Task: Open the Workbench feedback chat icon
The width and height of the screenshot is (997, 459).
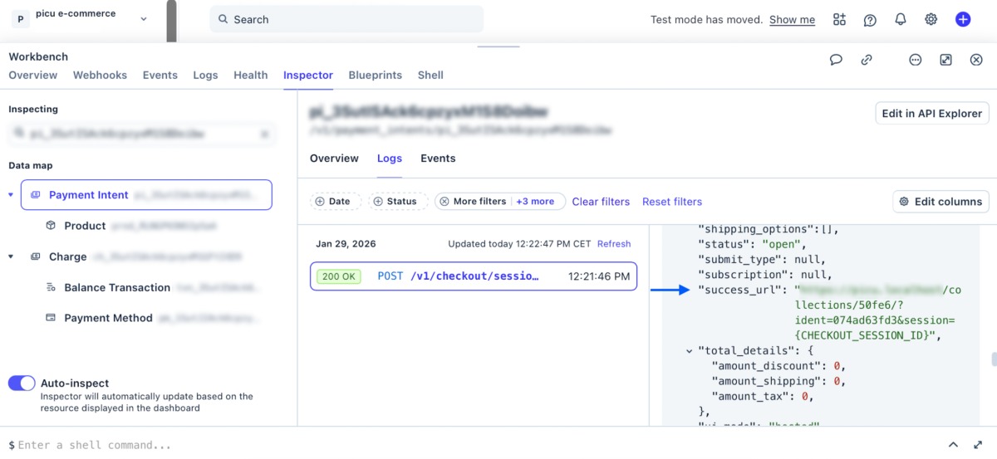Action: pos(836,60)
